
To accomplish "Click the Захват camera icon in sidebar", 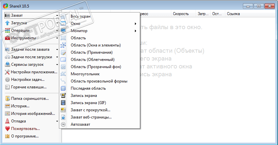I will pos(7,15).
